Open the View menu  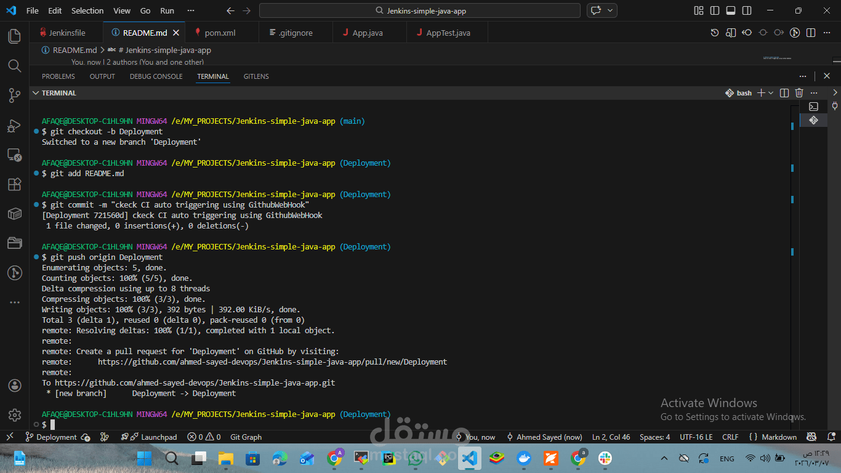(x=122, y=10)
